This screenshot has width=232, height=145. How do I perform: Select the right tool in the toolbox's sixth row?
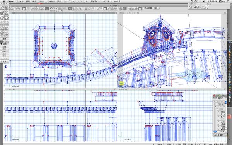[x=7, y=33]
